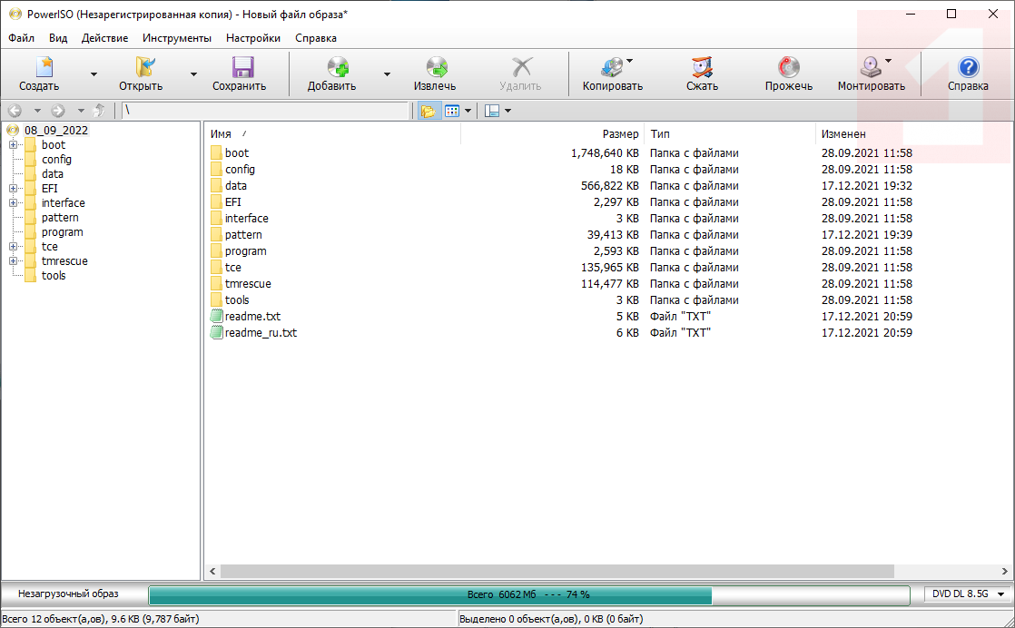Click the Сохранить (Save) floppy icon

coord(242,67)
